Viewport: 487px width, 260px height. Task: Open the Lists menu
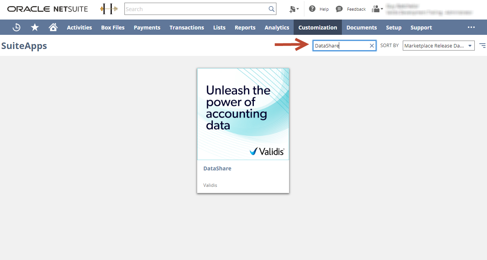tap(219, 28)
